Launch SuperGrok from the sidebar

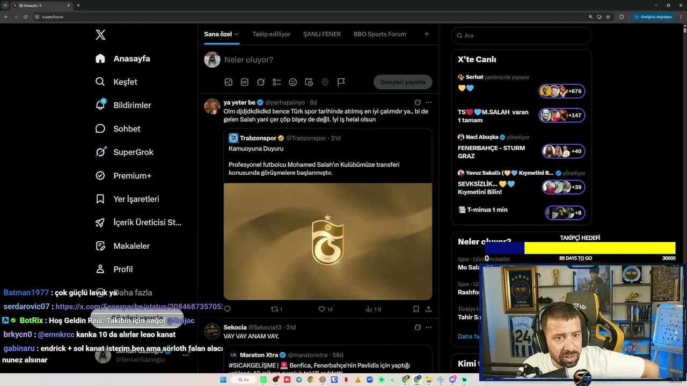(124, 152)
